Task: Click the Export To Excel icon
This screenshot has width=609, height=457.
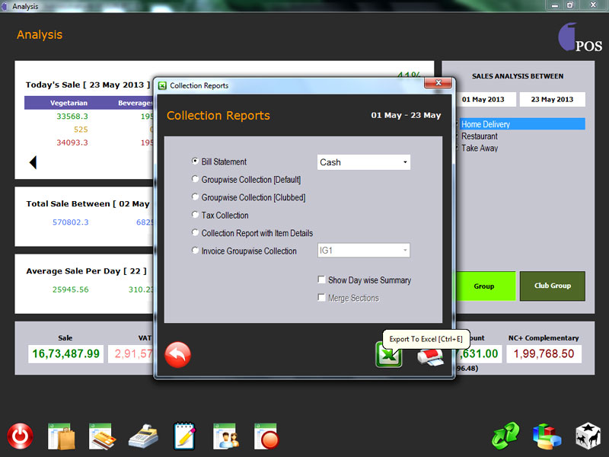Action: (x=388, y=355)
